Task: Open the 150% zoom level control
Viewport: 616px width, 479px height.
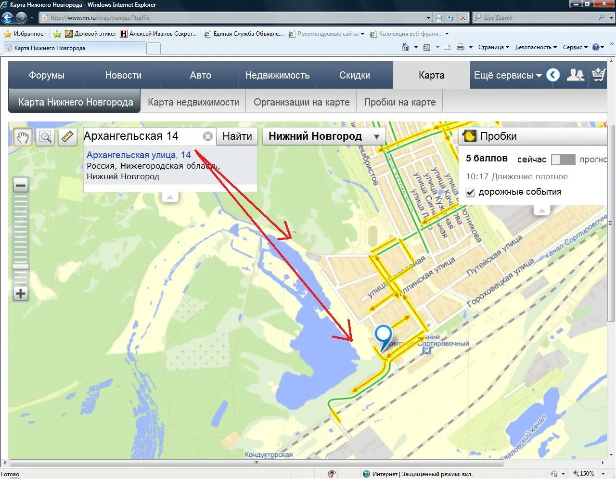Action: coord(589,474)
